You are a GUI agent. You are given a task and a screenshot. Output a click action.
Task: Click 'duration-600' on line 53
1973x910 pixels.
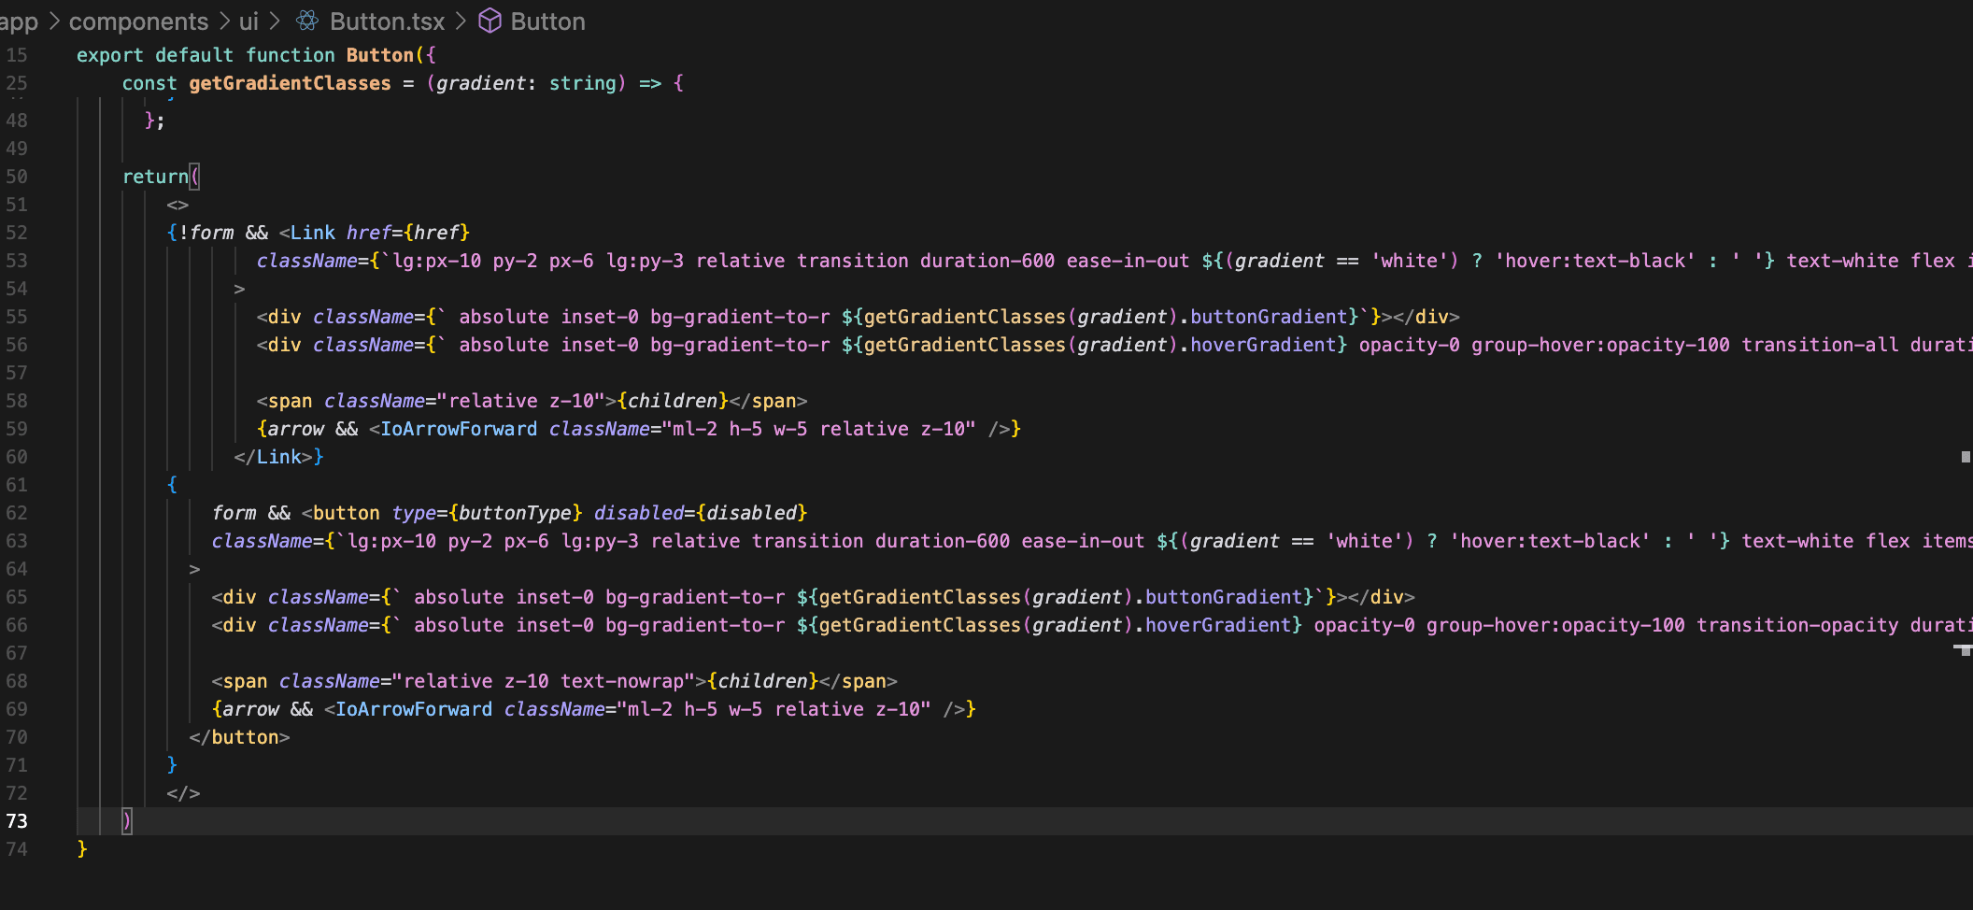pyautogui.click(x=987, y=261)
